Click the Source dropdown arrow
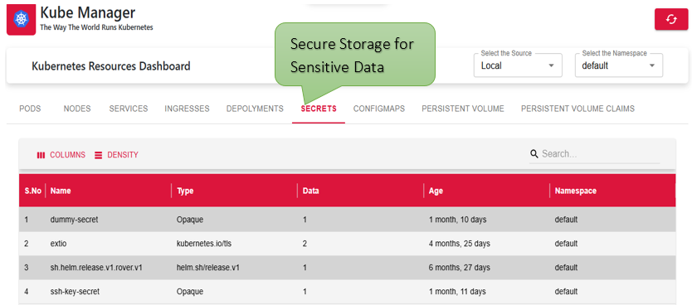This screenshot has width=692, height=305. 551,65
